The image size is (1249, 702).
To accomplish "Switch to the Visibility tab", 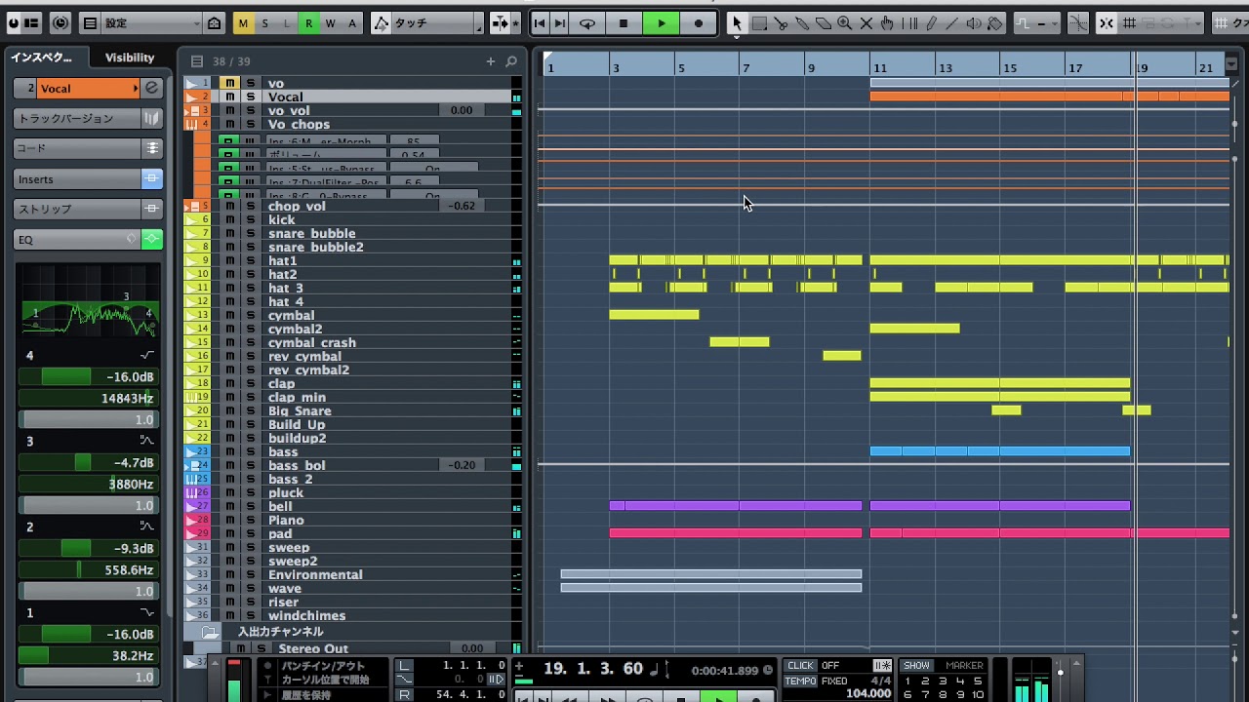I will coord(130,58).
